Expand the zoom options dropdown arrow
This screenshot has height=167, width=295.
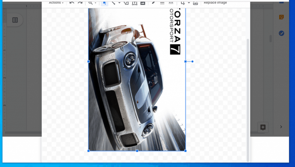[x=96, y=3]
